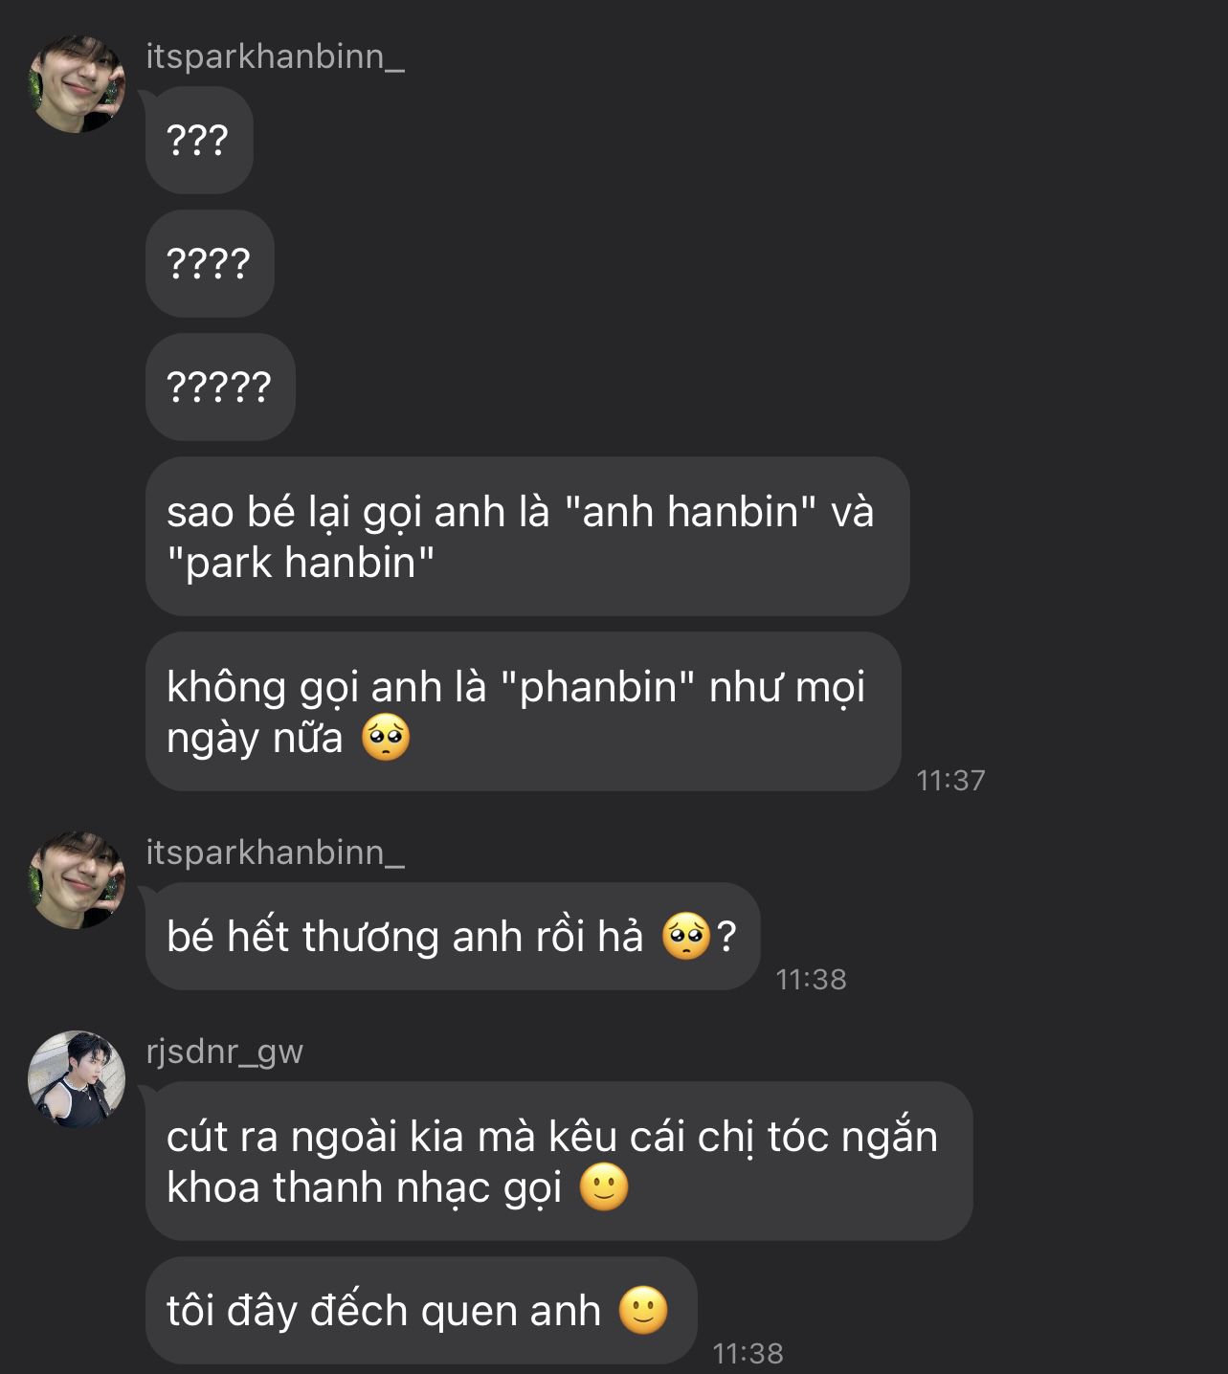This screenshot has width=1228, height=1374.
Task: Click username itsparkhanbinn_ above 'bé hết thương' message
Action: pyautogui.click(x=276, y=852)
